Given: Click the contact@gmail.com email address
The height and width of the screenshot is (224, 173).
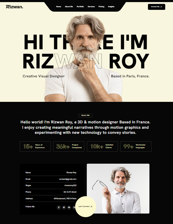Looking at the screenshot, I should point(68,179).
